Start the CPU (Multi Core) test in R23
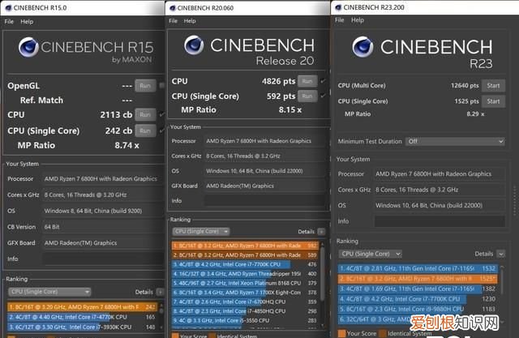Image resolution: width=519 pixels, height=338 pixels. 491,85
